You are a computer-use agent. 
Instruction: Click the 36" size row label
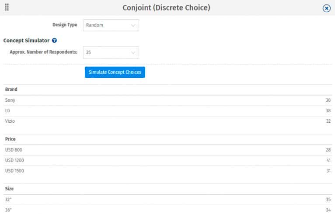pyautogui.click(x=8, y=210)
